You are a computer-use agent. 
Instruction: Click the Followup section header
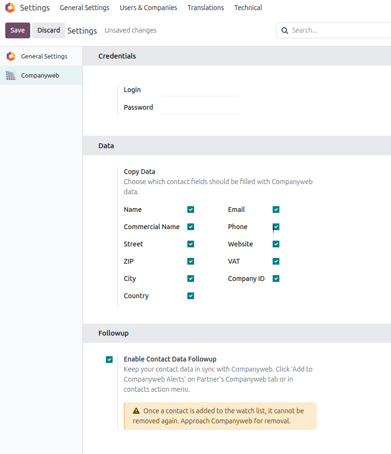237,333
